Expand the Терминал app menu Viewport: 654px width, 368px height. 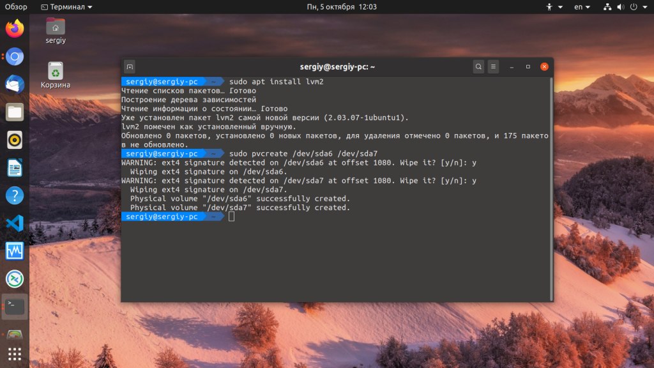pos(66,7)
